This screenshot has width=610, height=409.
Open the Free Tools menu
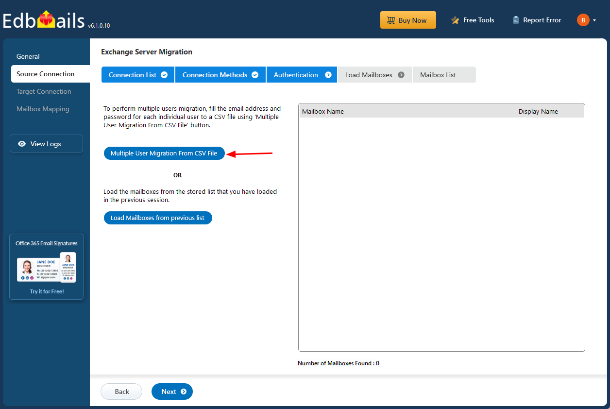[473, 20]
